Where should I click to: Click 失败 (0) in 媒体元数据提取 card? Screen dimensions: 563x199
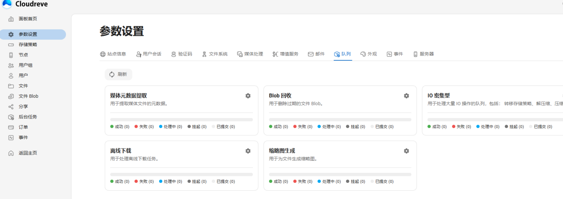144,127
